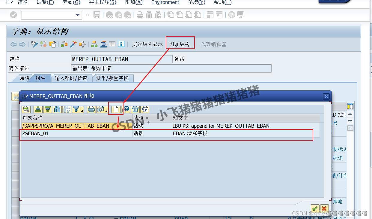Click the sort descending icon in append dialog
Image resolution: width=372 pixels, height=219 pixels.
(x=47, y=109)
